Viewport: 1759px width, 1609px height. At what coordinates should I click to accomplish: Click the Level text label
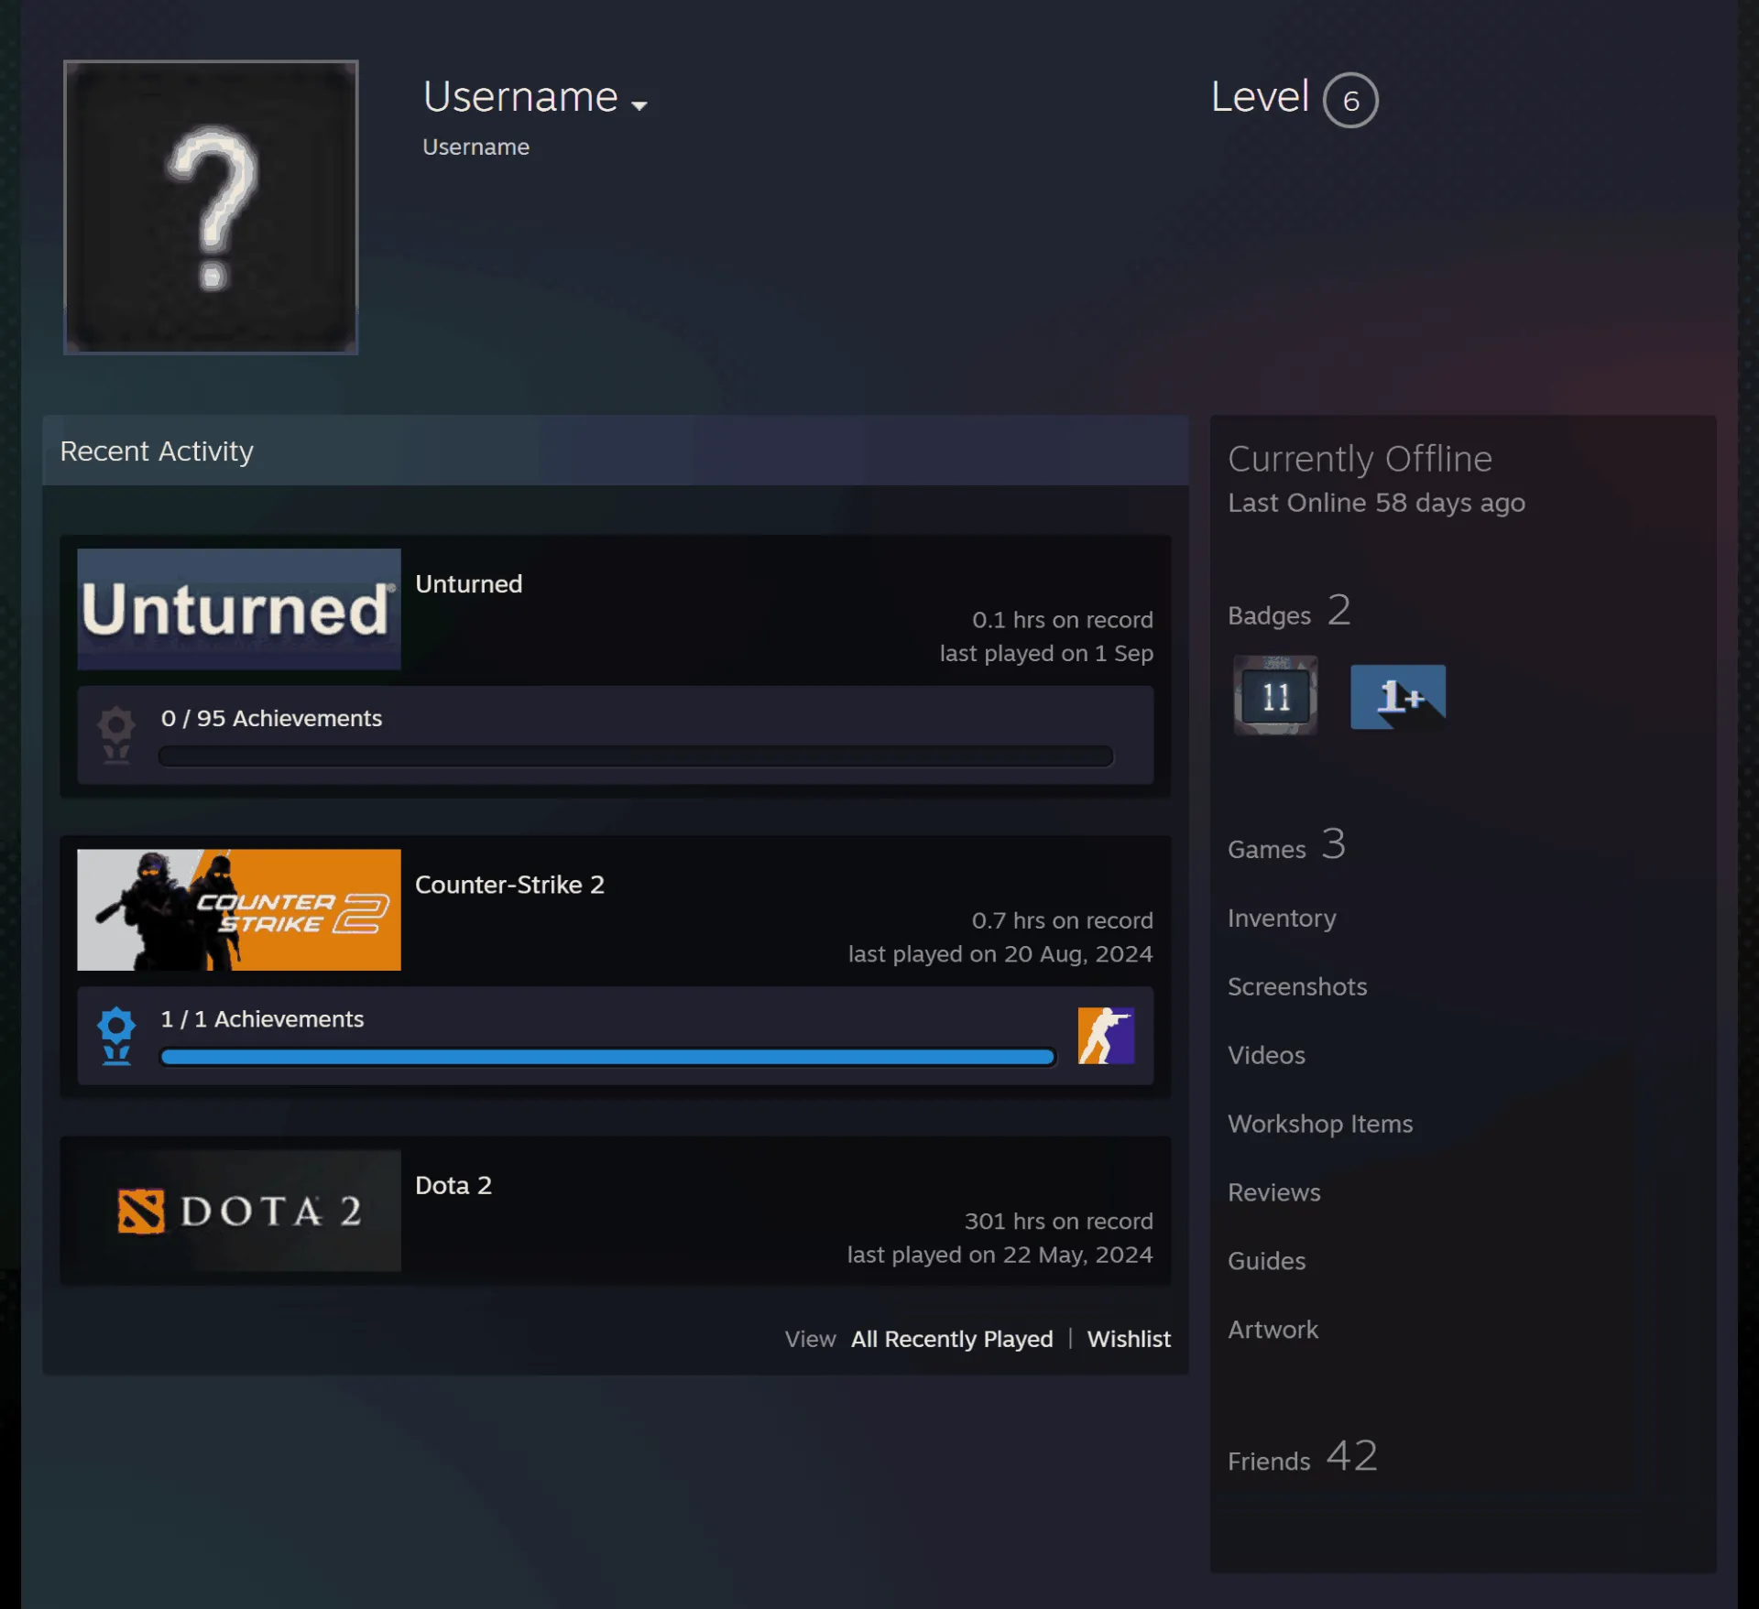(1260, 96)
